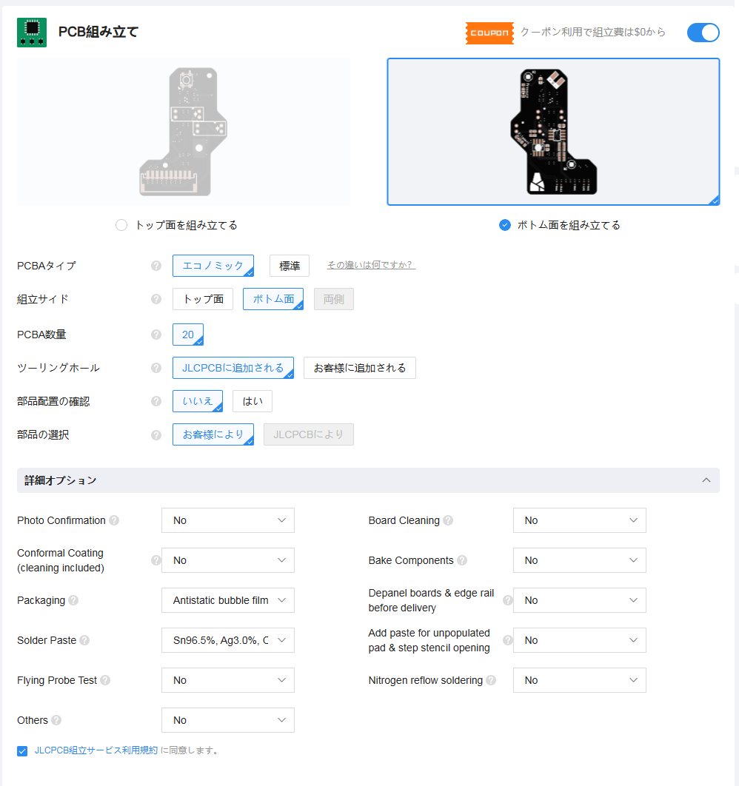Uncheck JLCPCB組立サービス利用規約 agreement checkbox
Viewport: 739px width, 786px height.
point(22,751)
